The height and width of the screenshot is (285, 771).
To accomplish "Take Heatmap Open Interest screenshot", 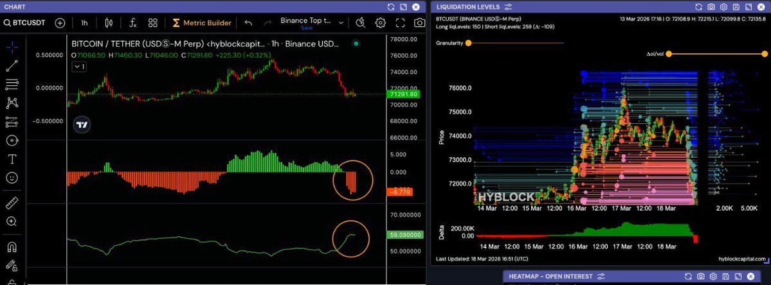I will tap(701, 277).
